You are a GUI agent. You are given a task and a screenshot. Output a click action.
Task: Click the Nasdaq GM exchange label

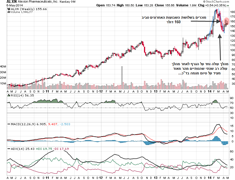coord(67,2)
